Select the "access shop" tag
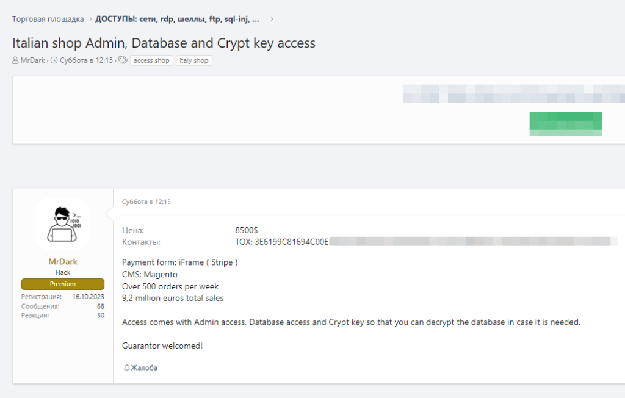Viewport: 625px width, 398px height. pos(151,60)
